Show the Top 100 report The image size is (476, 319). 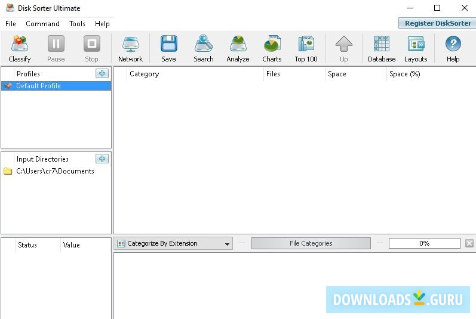click(x=306, y=48)
